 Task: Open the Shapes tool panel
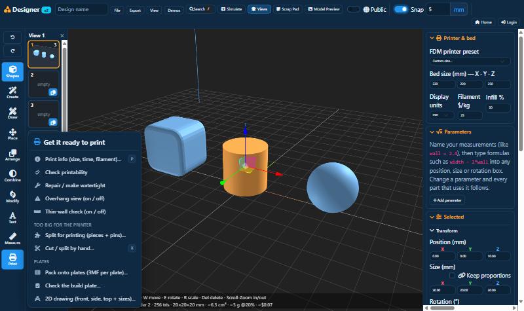(x=12, y=71)
